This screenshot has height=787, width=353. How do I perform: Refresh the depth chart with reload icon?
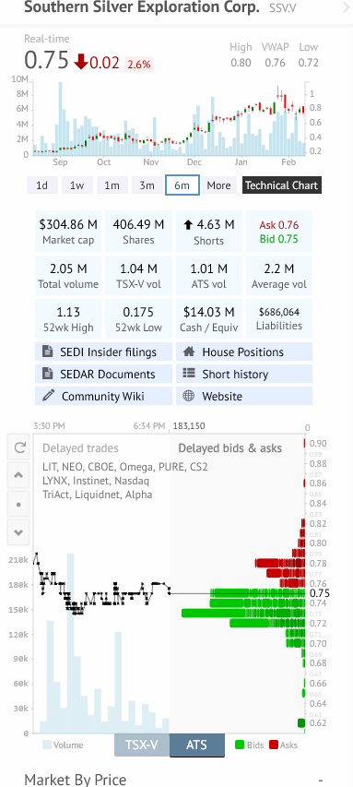[x=19, y=447]
